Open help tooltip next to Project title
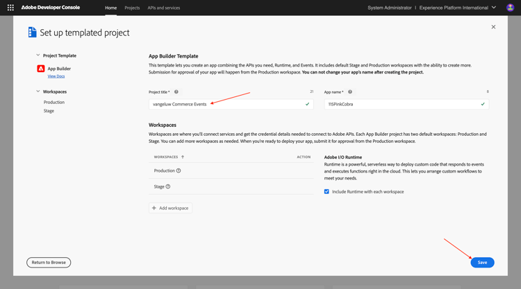This screenshot has width=521, height=289. (x=176, y=91)
